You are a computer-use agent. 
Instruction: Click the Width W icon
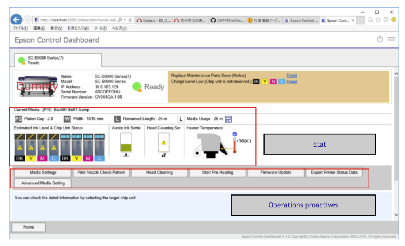click(67, 119)
